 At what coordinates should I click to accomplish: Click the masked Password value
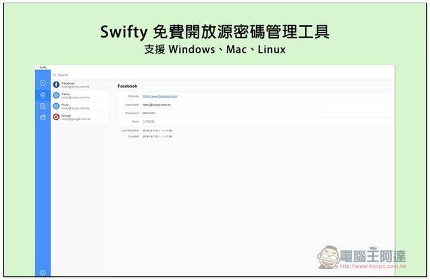tap(149, 113)
